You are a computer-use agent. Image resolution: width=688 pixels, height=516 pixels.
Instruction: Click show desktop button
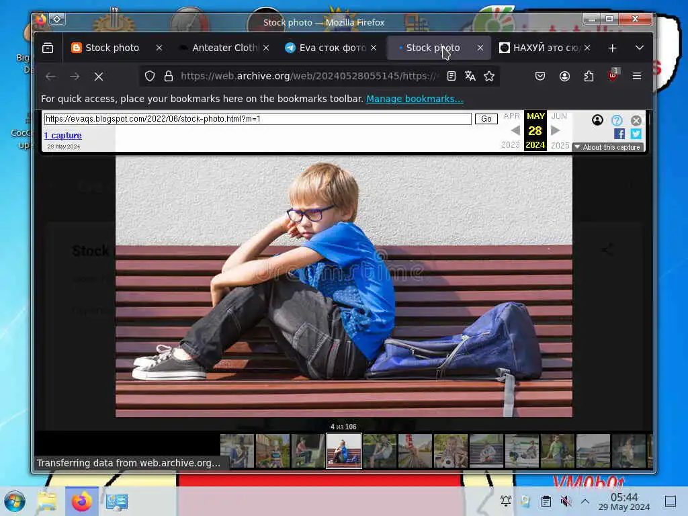coord(671,501)
